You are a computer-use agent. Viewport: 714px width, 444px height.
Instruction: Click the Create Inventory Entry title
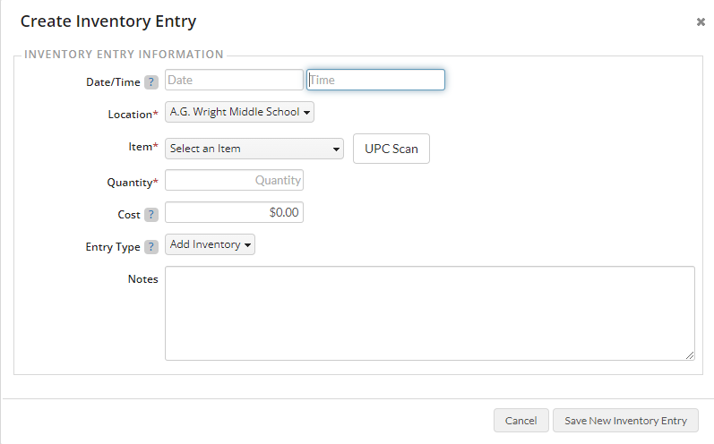pos(108,21)
